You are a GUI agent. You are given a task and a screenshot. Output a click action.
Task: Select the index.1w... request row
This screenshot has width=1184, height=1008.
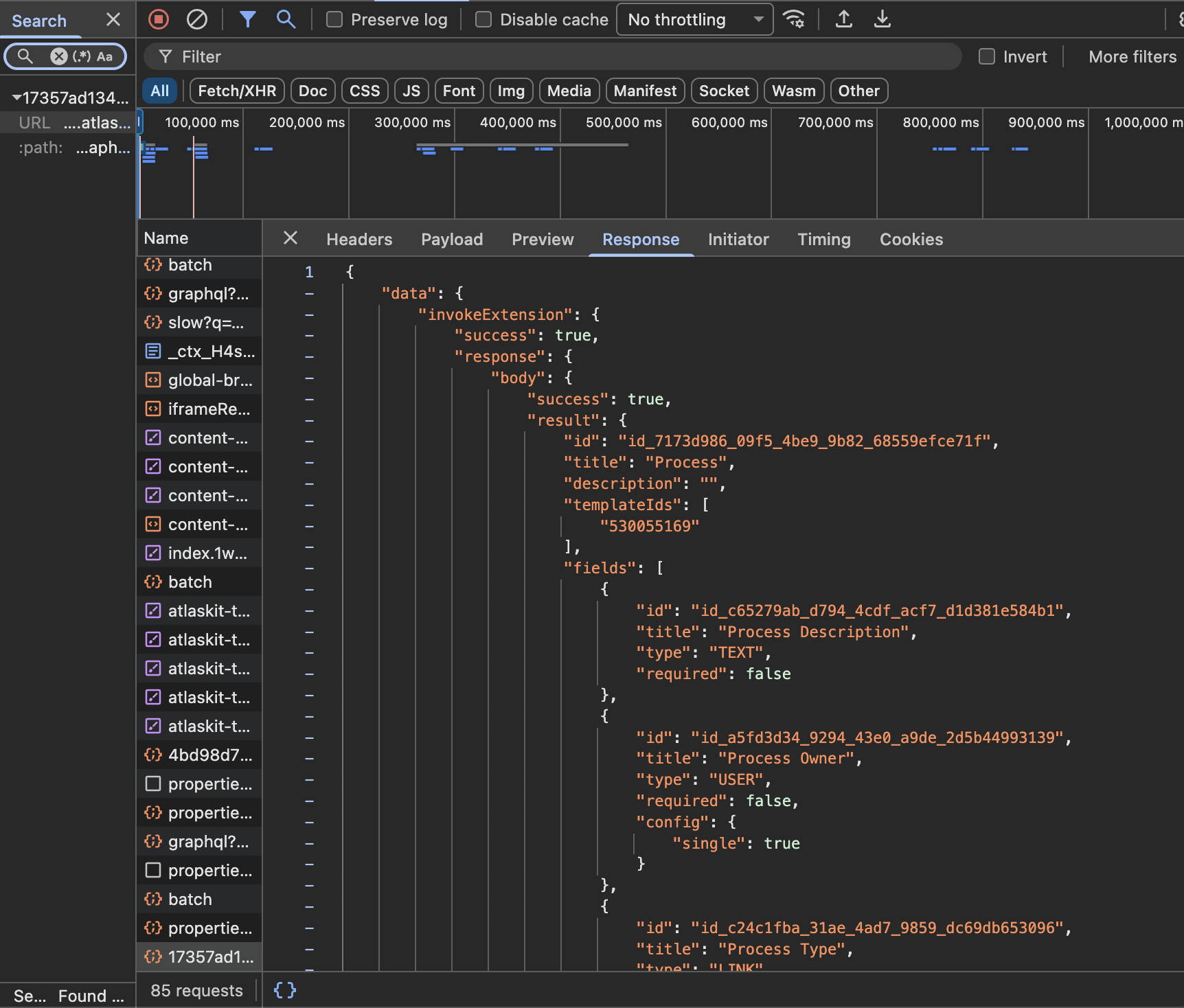(x=199, y=553)
